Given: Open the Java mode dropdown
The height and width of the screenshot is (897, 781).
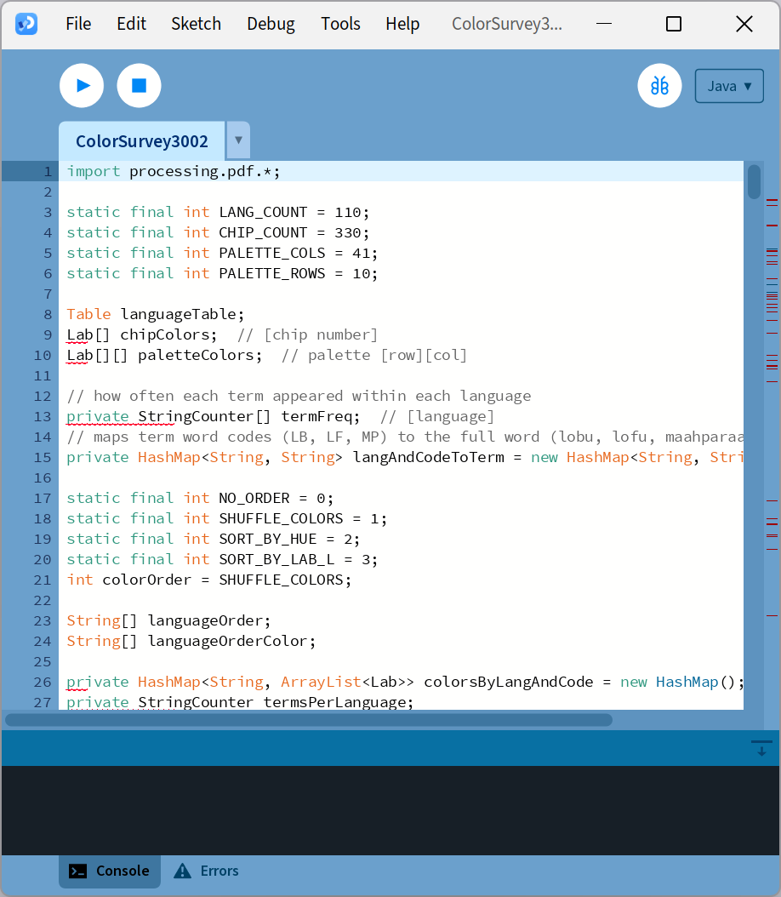Looking at the screenshot, I should pos(729,85).
